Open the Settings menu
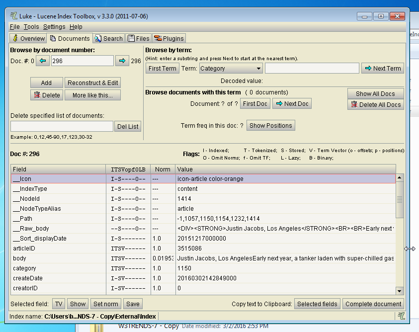419x332 pixels. point(54,27)
